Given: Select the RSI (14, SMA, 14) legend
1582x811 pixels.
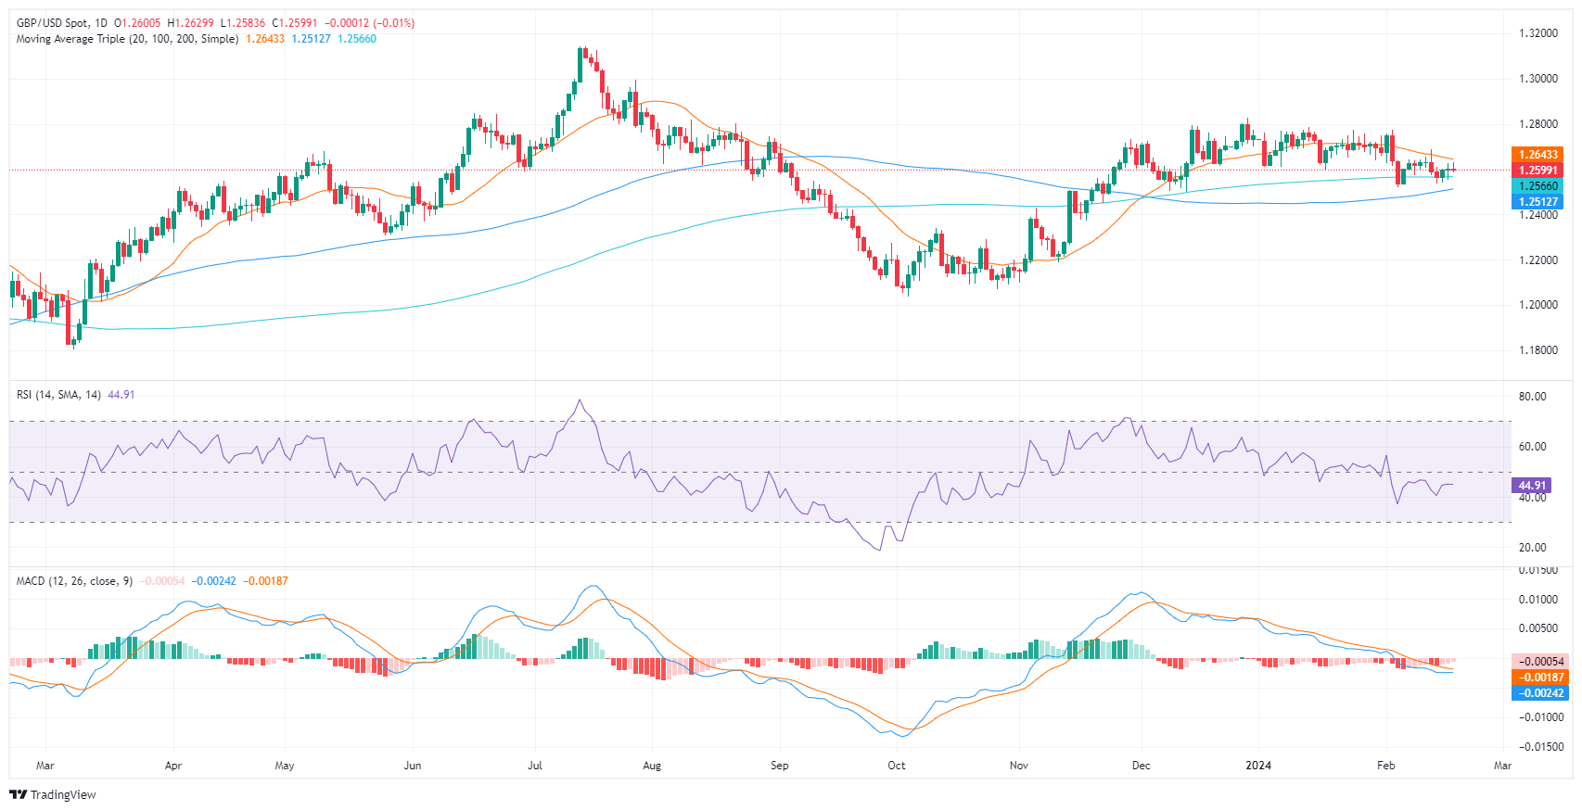Looking at the screenshot, I should click(58, 395).
